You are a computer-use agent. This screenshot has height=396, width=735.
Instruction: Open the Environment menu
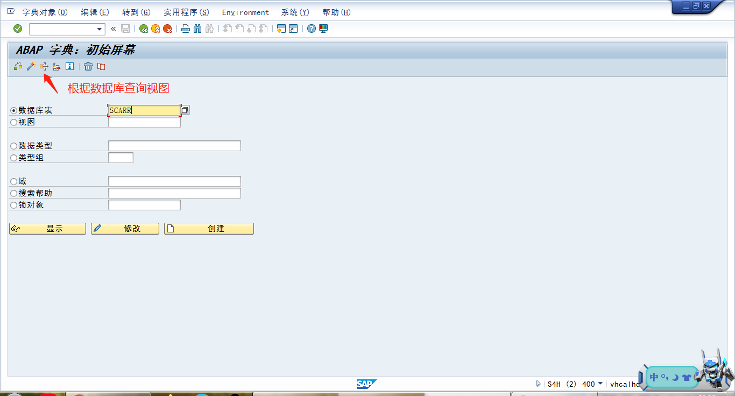(x=245, y=12)
